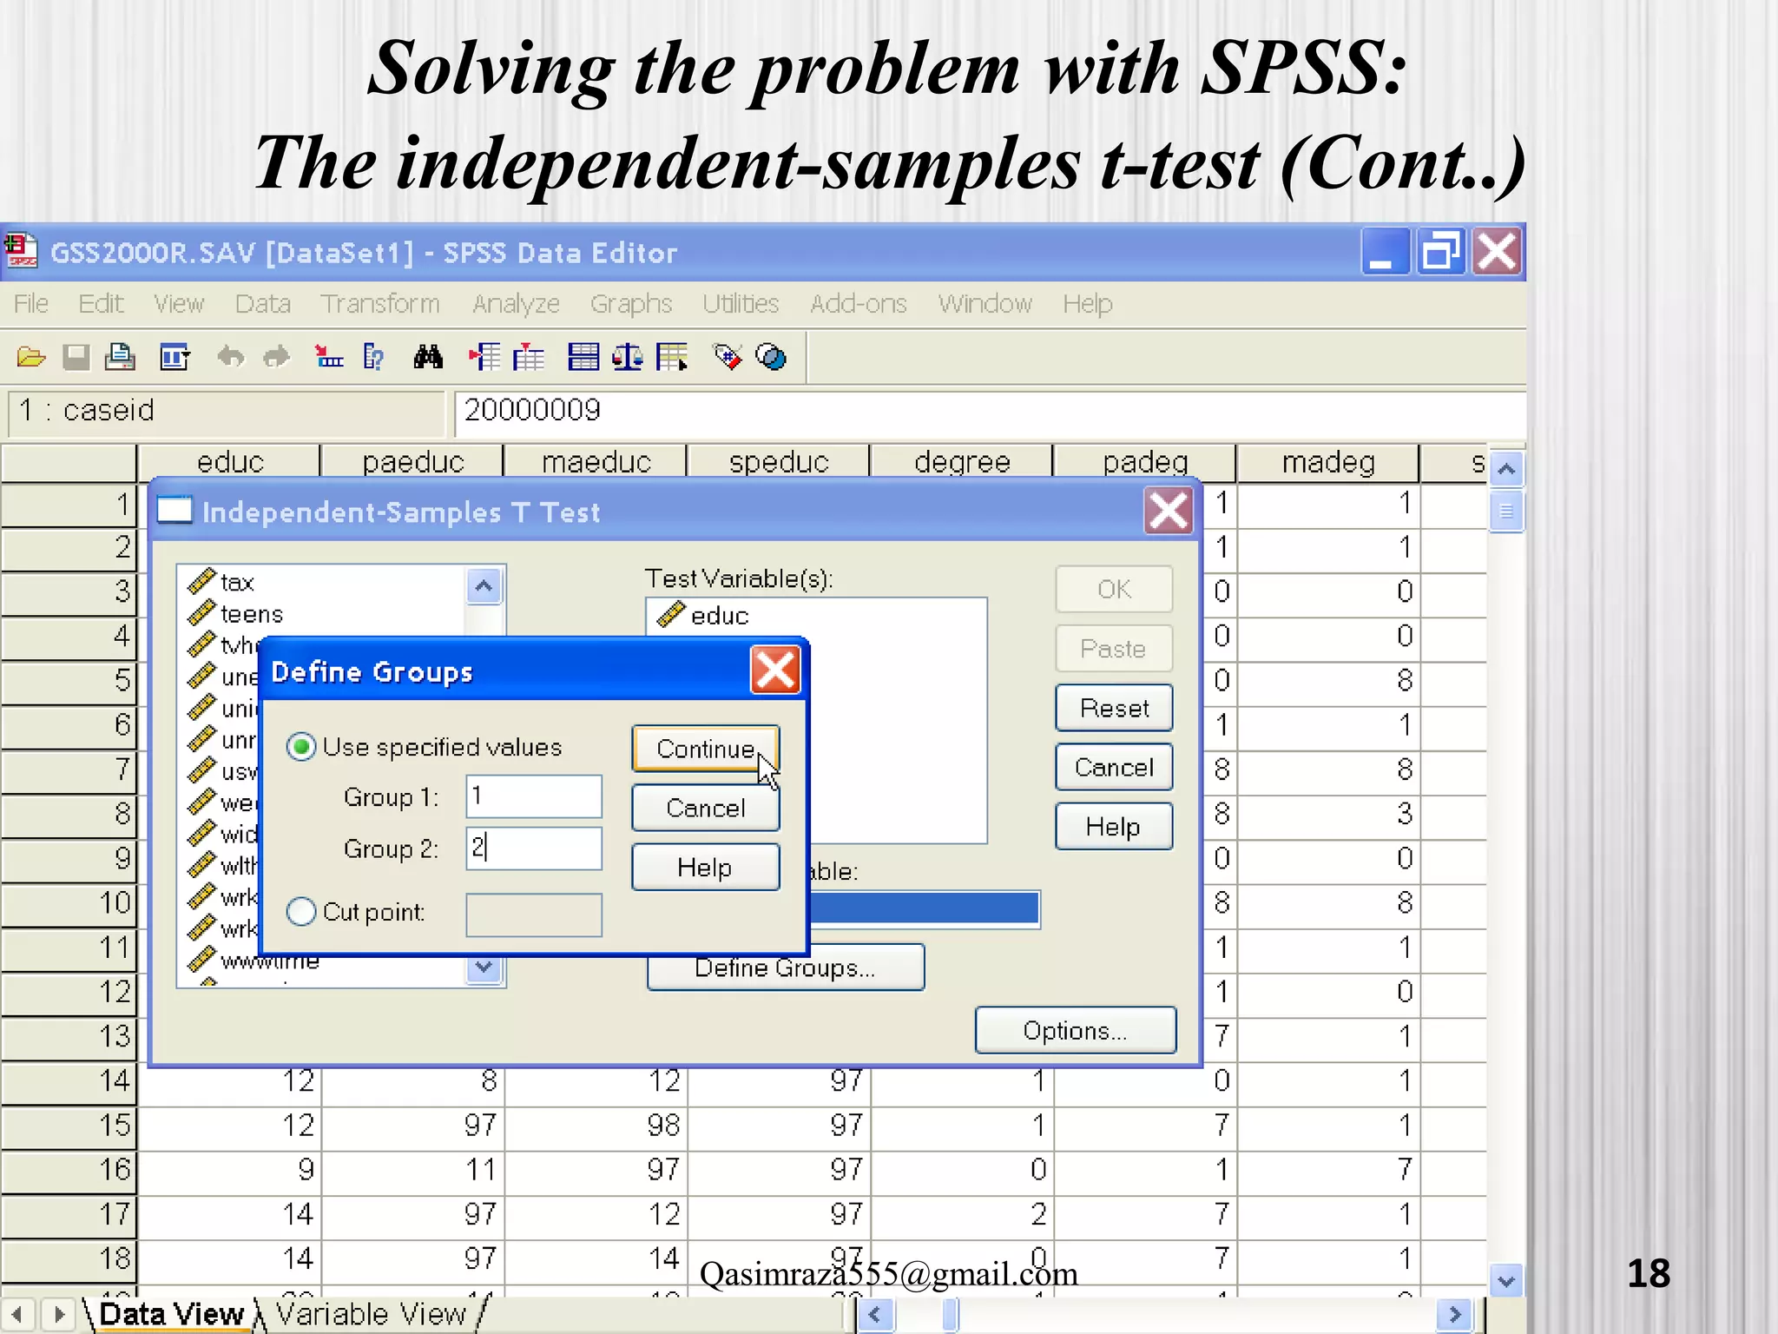1778x1334 pixels.
Task: Click Cancel in T Test dialog
Action: [1114, 767]
